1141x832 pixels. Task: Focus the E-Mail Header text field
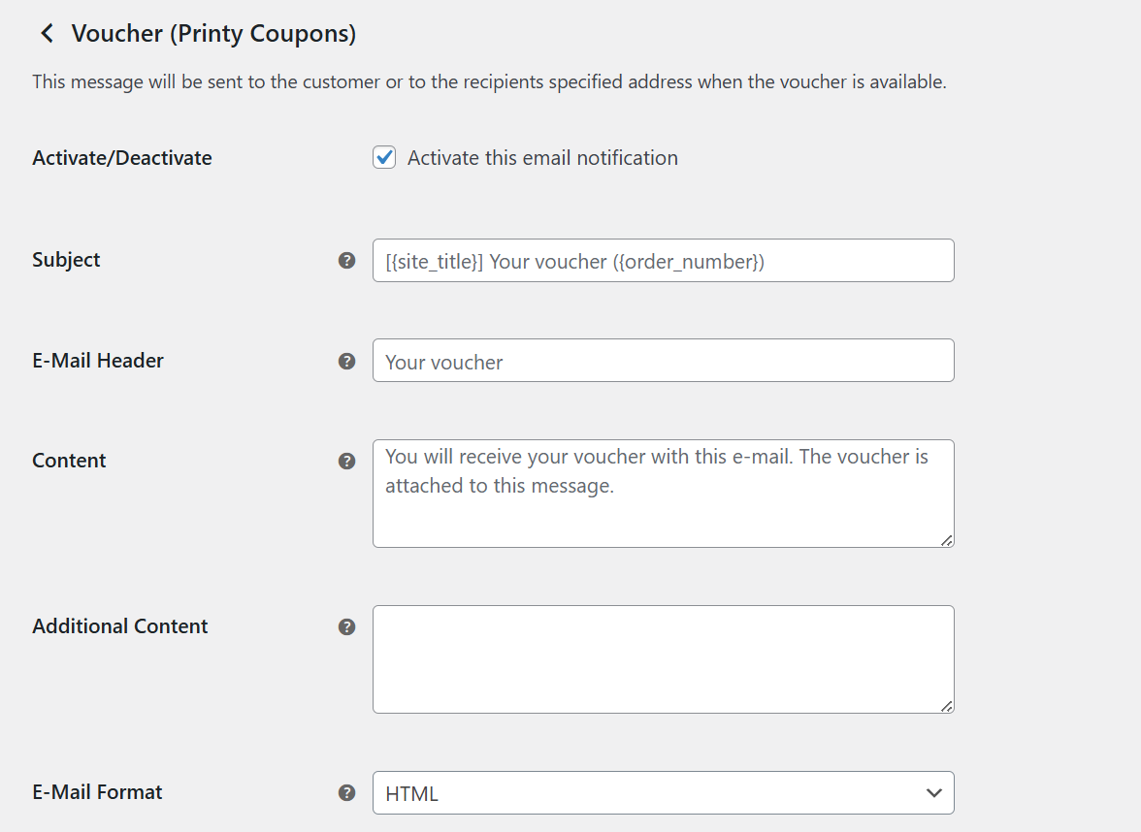click(663, 361)
